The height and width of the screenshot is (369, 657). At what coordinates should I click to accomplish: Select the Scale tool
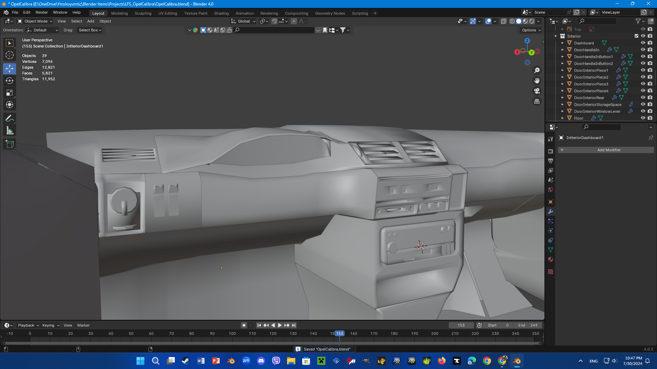point(10,93)
